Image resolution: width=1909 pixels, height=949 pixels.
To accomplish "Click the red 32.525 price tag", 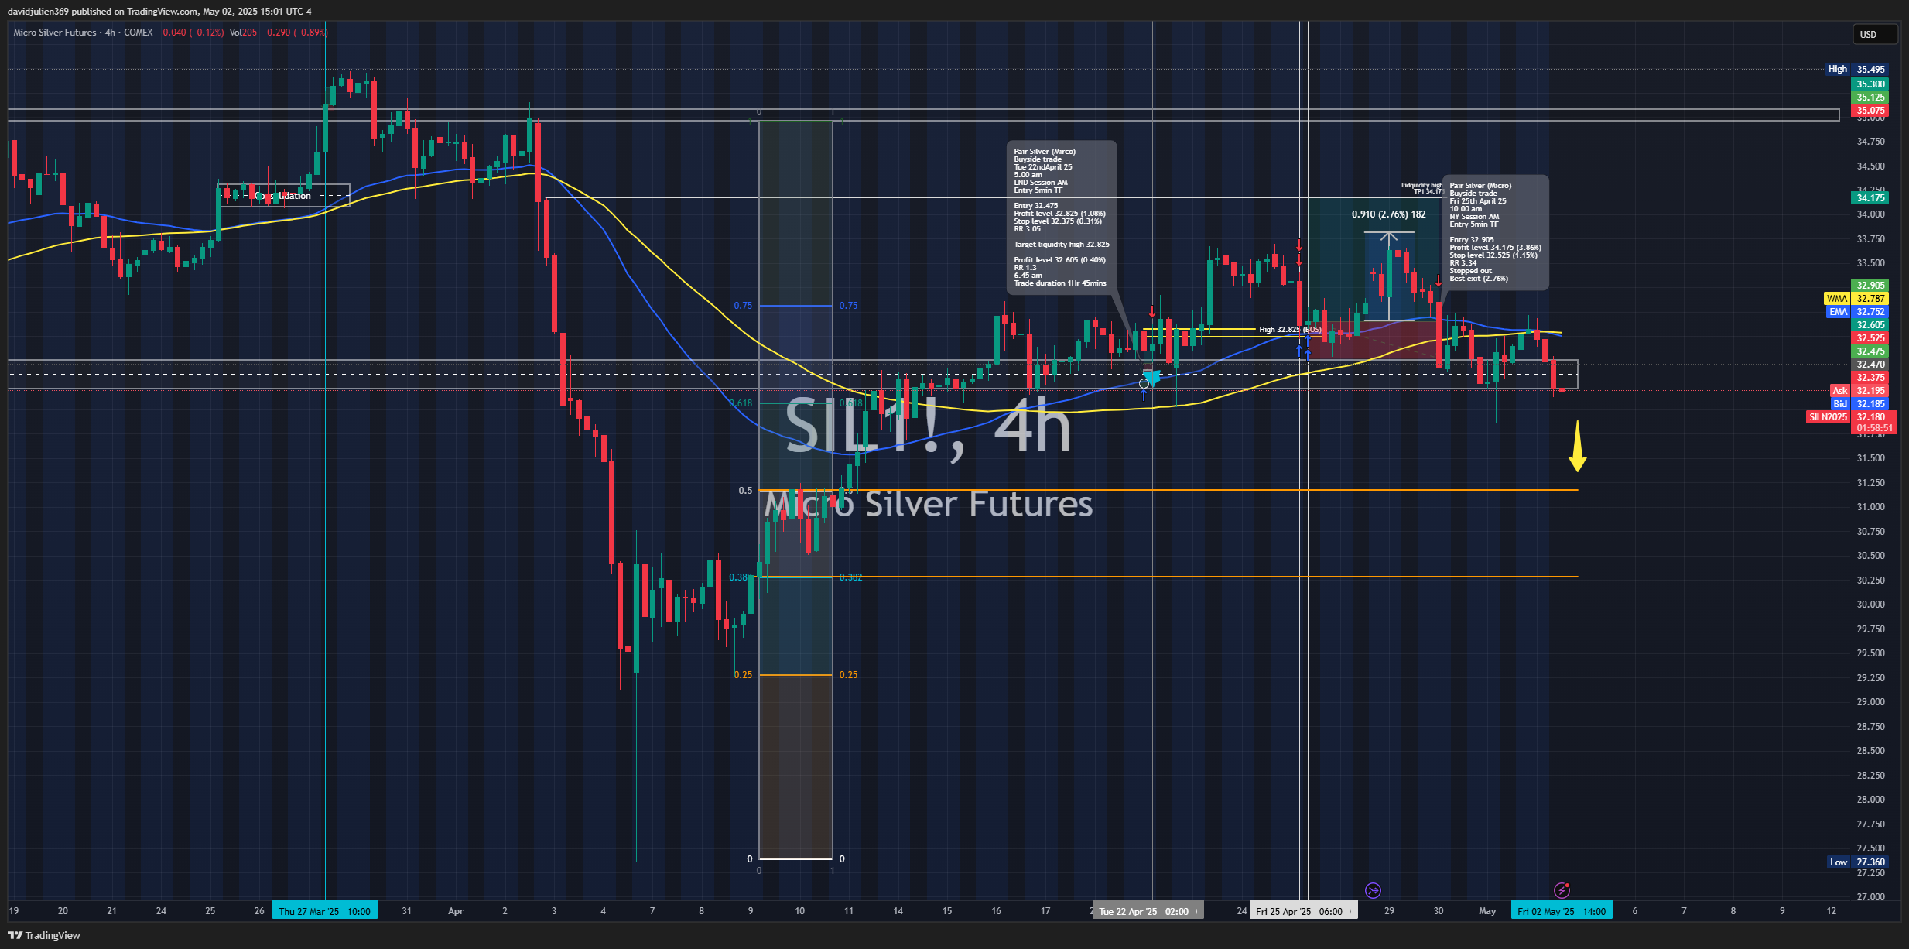I will click(x=1870, y=337).
